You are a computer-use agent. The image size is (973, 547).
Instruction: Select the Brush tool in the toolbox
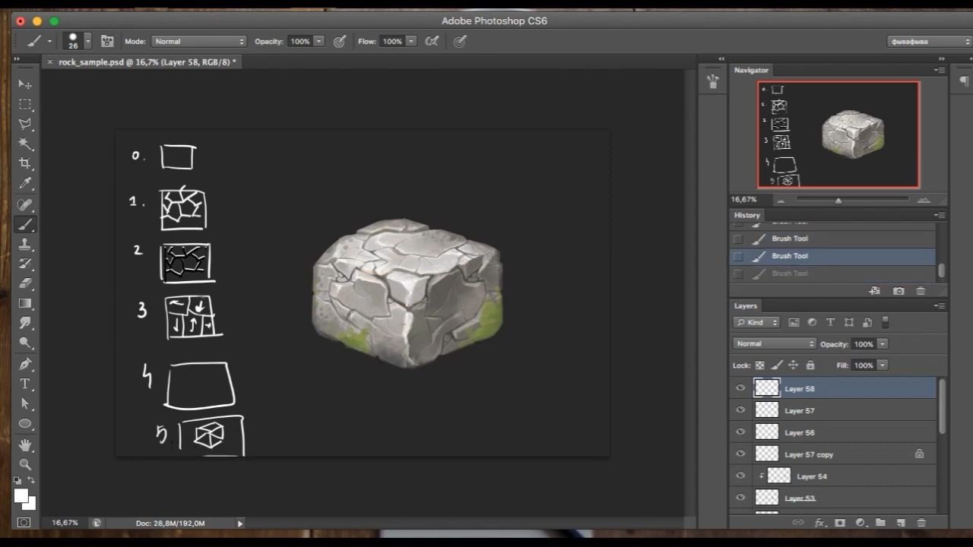[25, 224]
